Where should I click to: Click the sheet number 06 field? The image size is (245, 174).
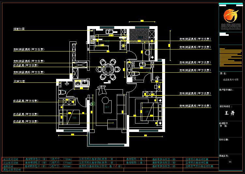230,162
